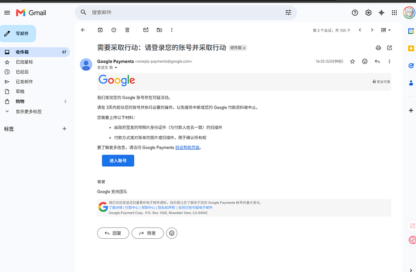The image size is (416, 272).
Task: Open the 了解详情 footer link
Action: click(x=116, y=207)
